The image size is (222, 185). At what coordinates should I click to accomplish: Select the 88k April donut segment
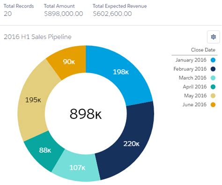pyautogui.click(x=45, y=150)
